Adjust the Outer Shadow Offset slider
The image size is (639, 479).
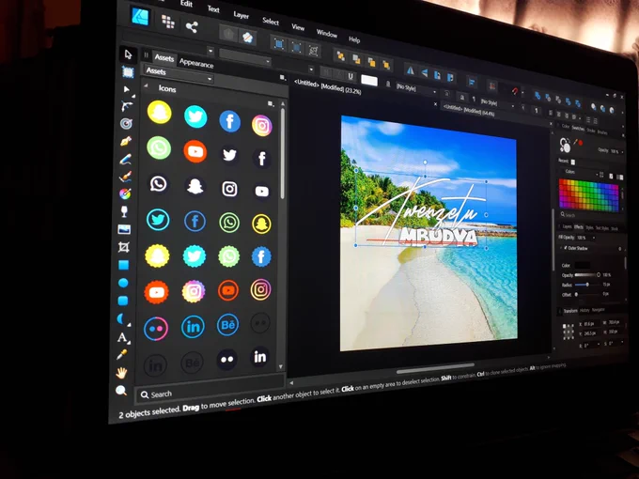tap(586, 294)
